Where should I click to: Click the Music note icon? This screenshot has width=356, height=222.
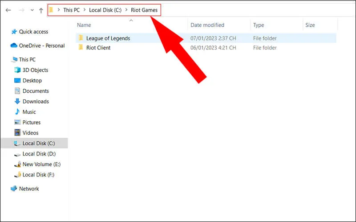coord(17,111)
